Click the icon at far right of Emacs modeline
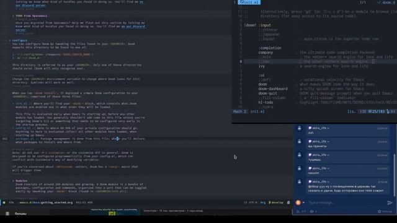The width and height of the screenshot is (397, 223). (x=288, y=203)
